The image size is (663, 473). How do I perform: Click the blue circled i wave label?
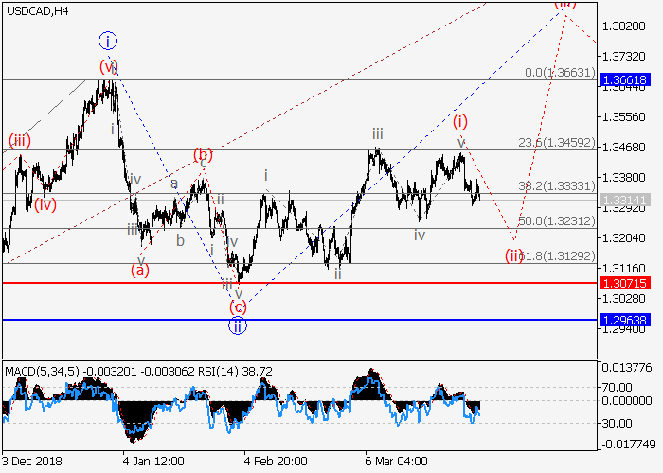point(108,41)
